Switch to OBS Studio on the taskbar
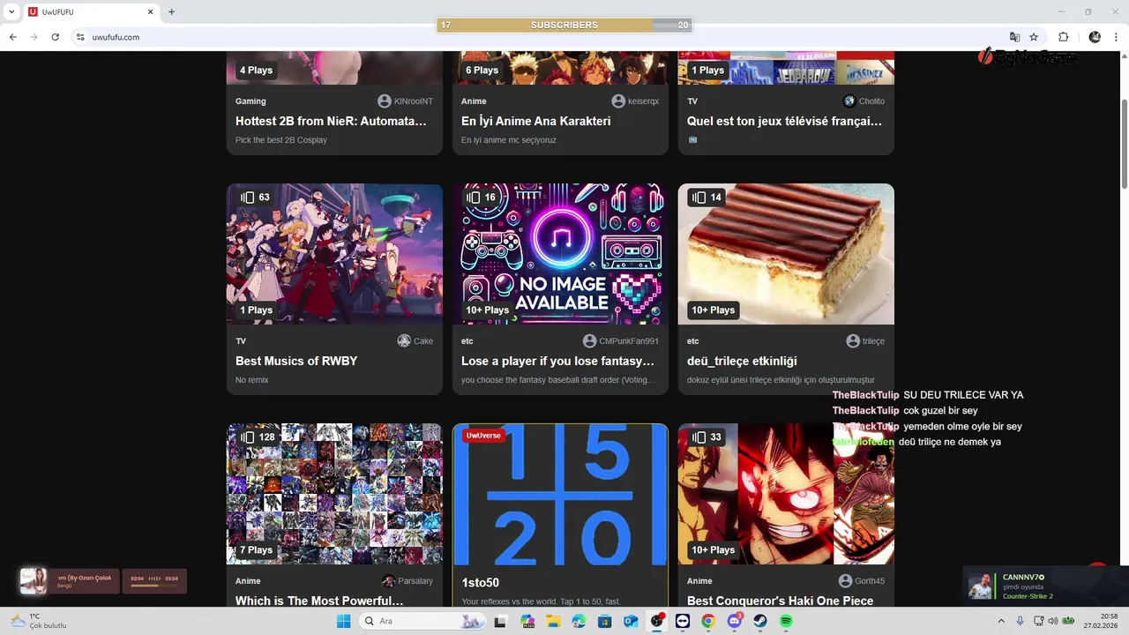 tap(656, 621)
